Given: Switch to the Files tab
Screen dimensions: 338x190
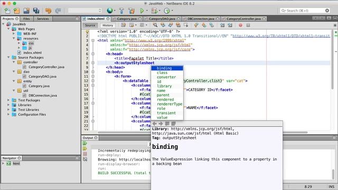Looking at the screenshot, I should coord(26,19).
